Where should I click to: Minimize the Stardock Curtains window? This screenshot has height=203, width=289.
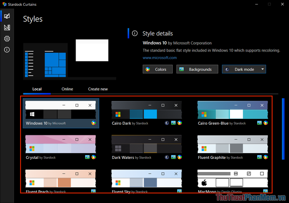click(256, 4)
